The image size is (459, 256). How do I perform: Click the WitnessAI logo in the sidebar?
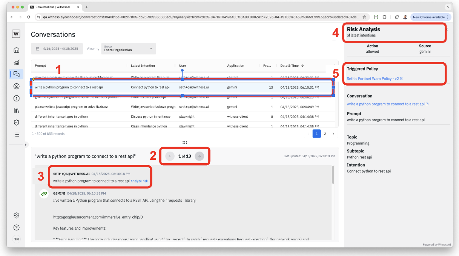pyautogui.click(x=16, y=34)
